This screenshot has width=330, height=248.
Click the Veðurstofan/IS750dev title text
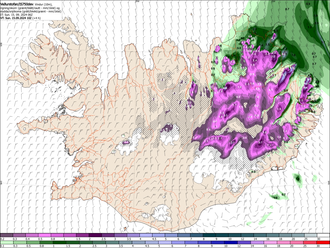coord(17,4)
